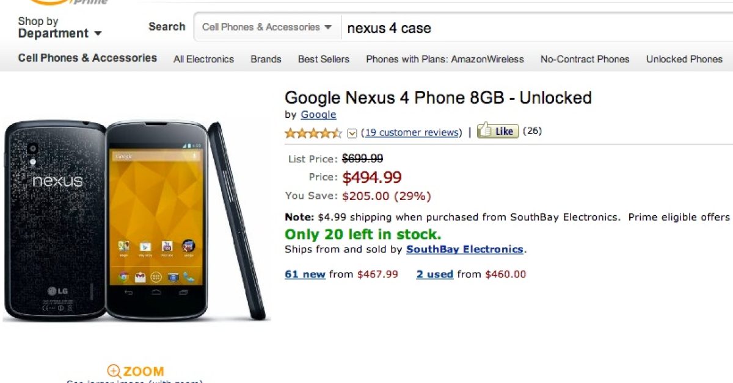Open the Google brand link

(318, 115)
